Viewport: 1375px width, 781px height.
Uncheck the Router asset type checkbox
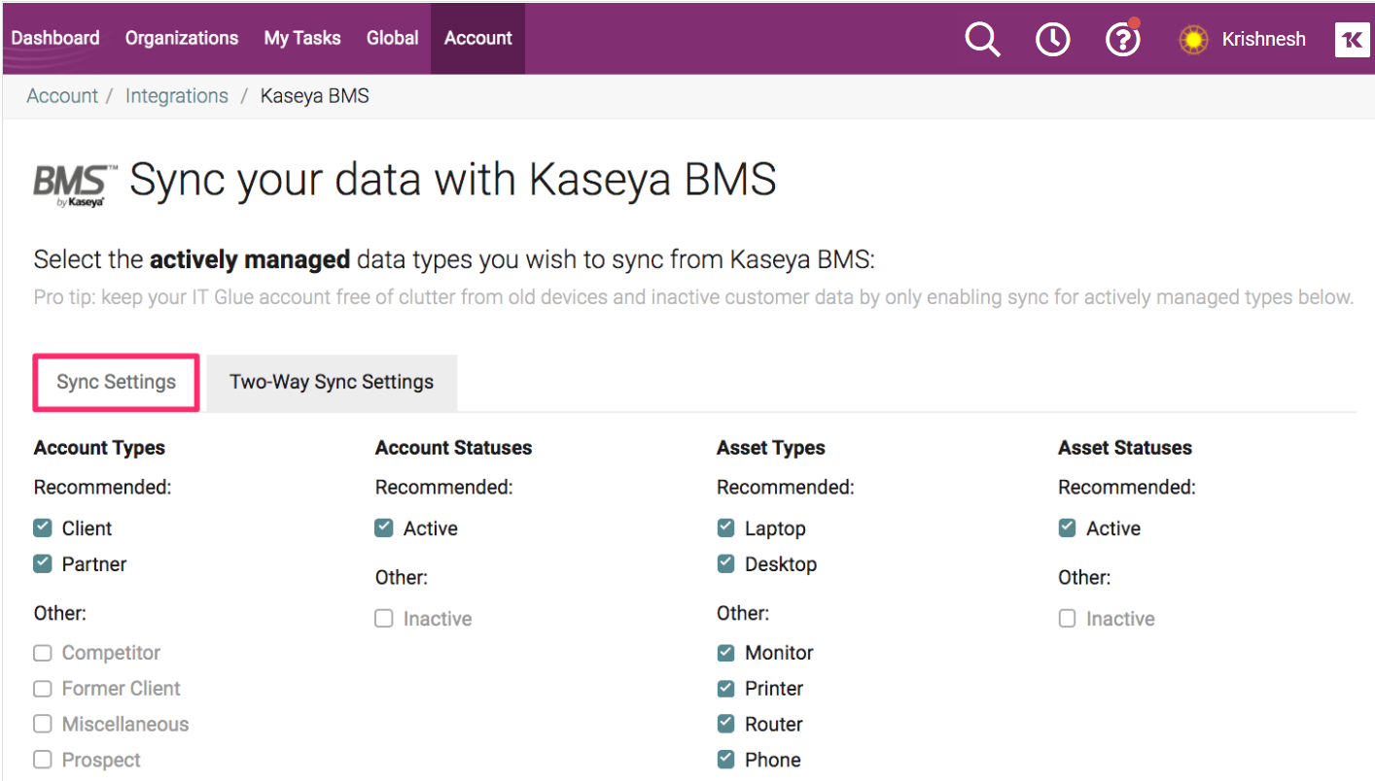point(725,725)
